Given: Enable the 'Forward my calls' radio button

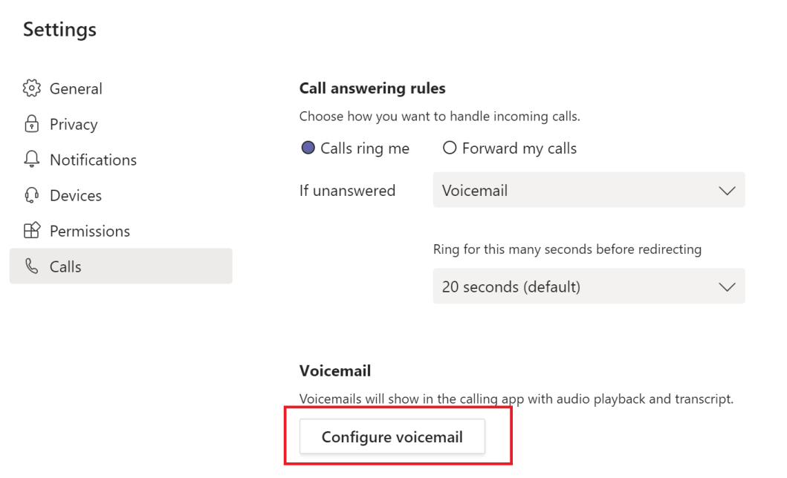Looking at the screenshot, I should [449, 148].
